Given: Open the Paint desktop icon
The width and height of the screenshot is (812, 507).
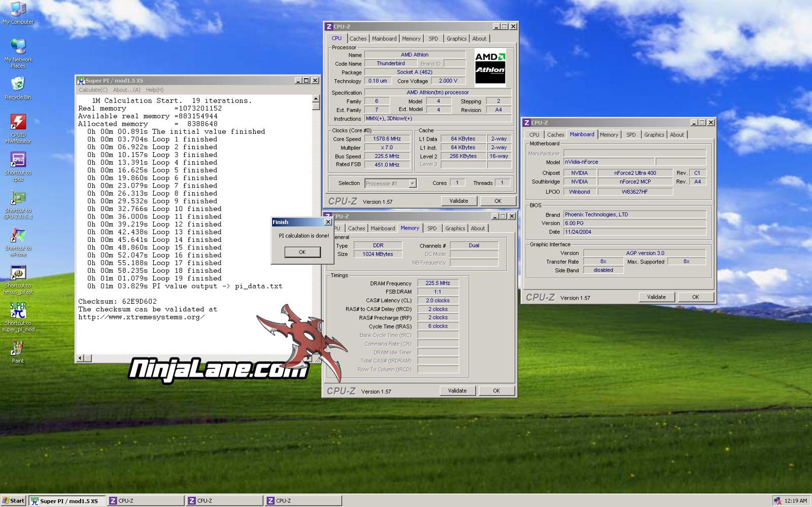Looking at the screenshot, I should [x=18, y=352].
